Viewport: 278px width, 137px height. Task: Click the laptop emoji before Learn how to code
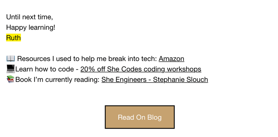[10, 69]
